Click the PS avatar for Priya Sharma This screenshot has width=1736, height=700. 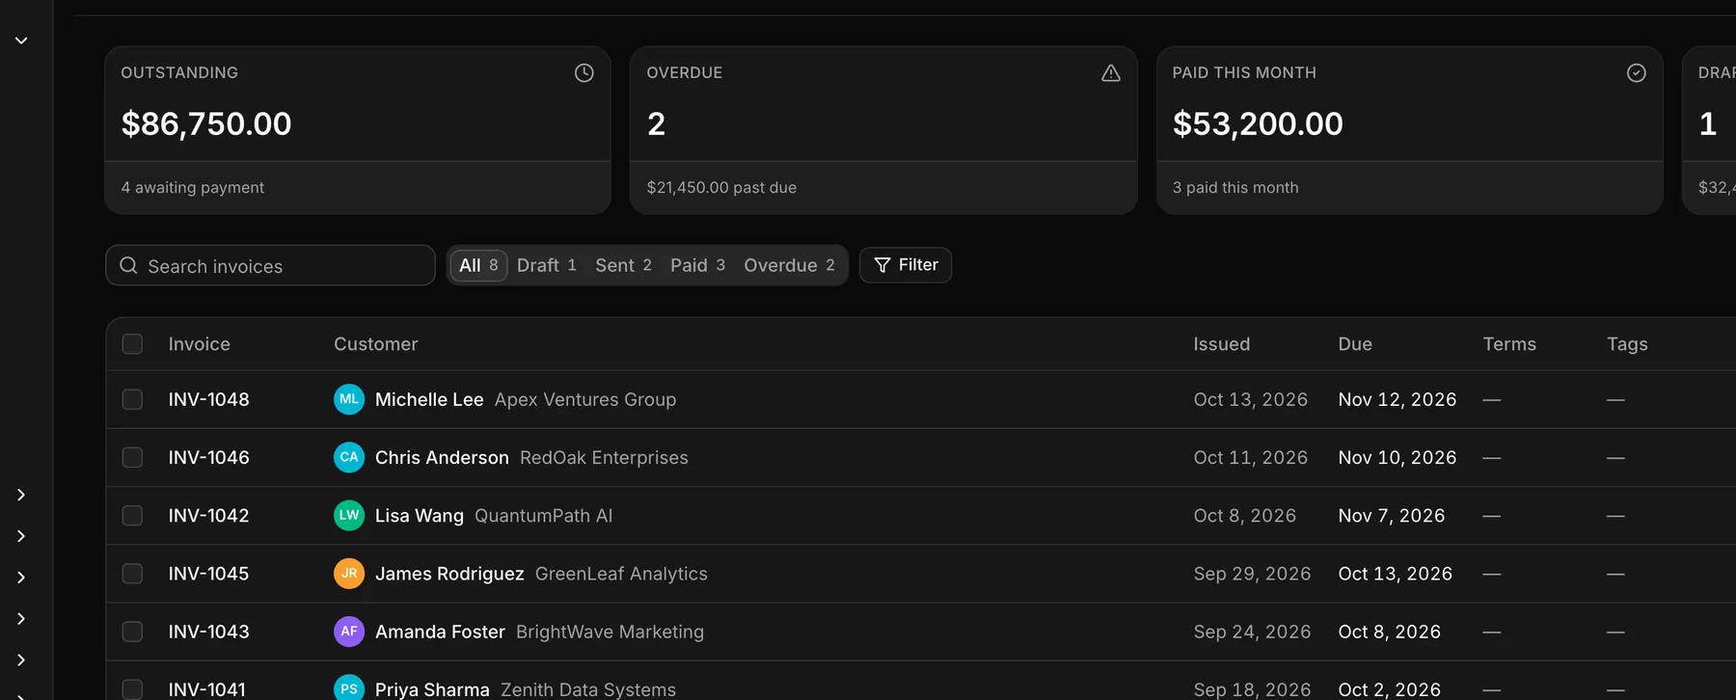349,688
